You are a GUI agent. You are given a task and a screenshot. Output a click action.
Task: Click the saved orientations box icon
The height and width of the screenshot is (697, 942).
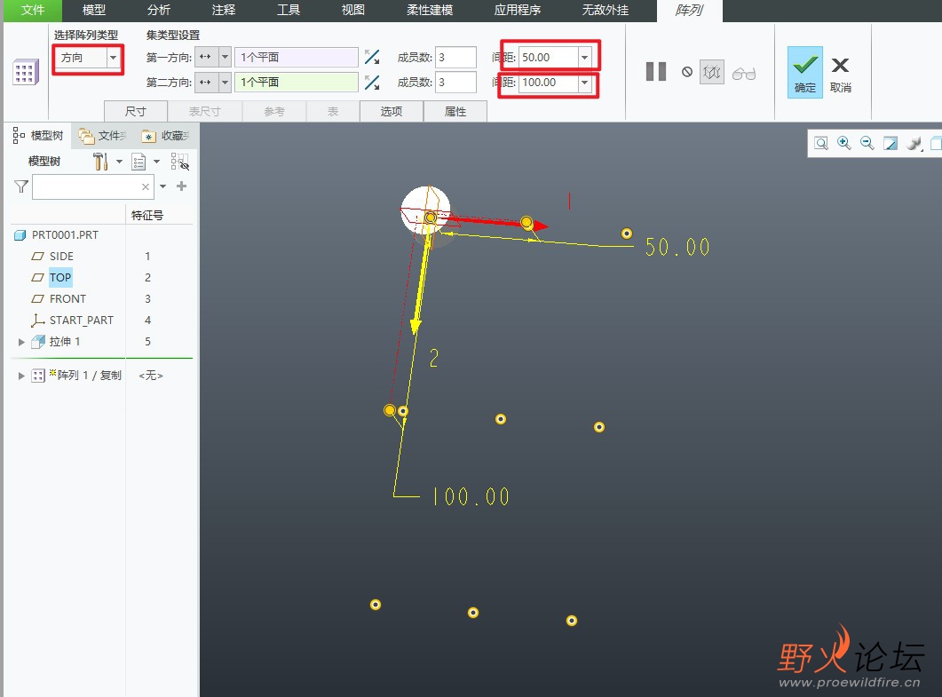[x=936, y=143]
